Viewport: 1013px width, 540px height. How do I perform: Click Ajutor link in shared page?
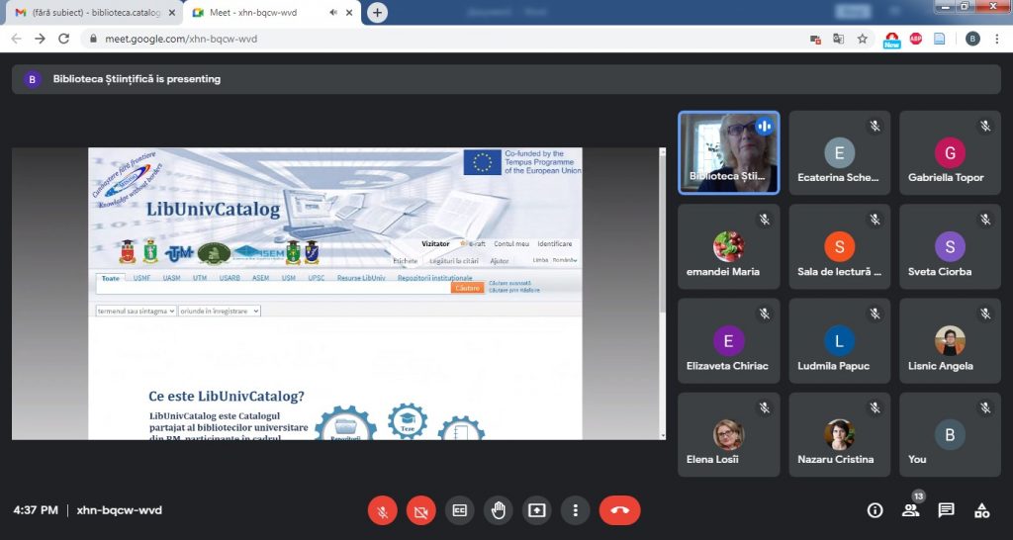[500, 261]
